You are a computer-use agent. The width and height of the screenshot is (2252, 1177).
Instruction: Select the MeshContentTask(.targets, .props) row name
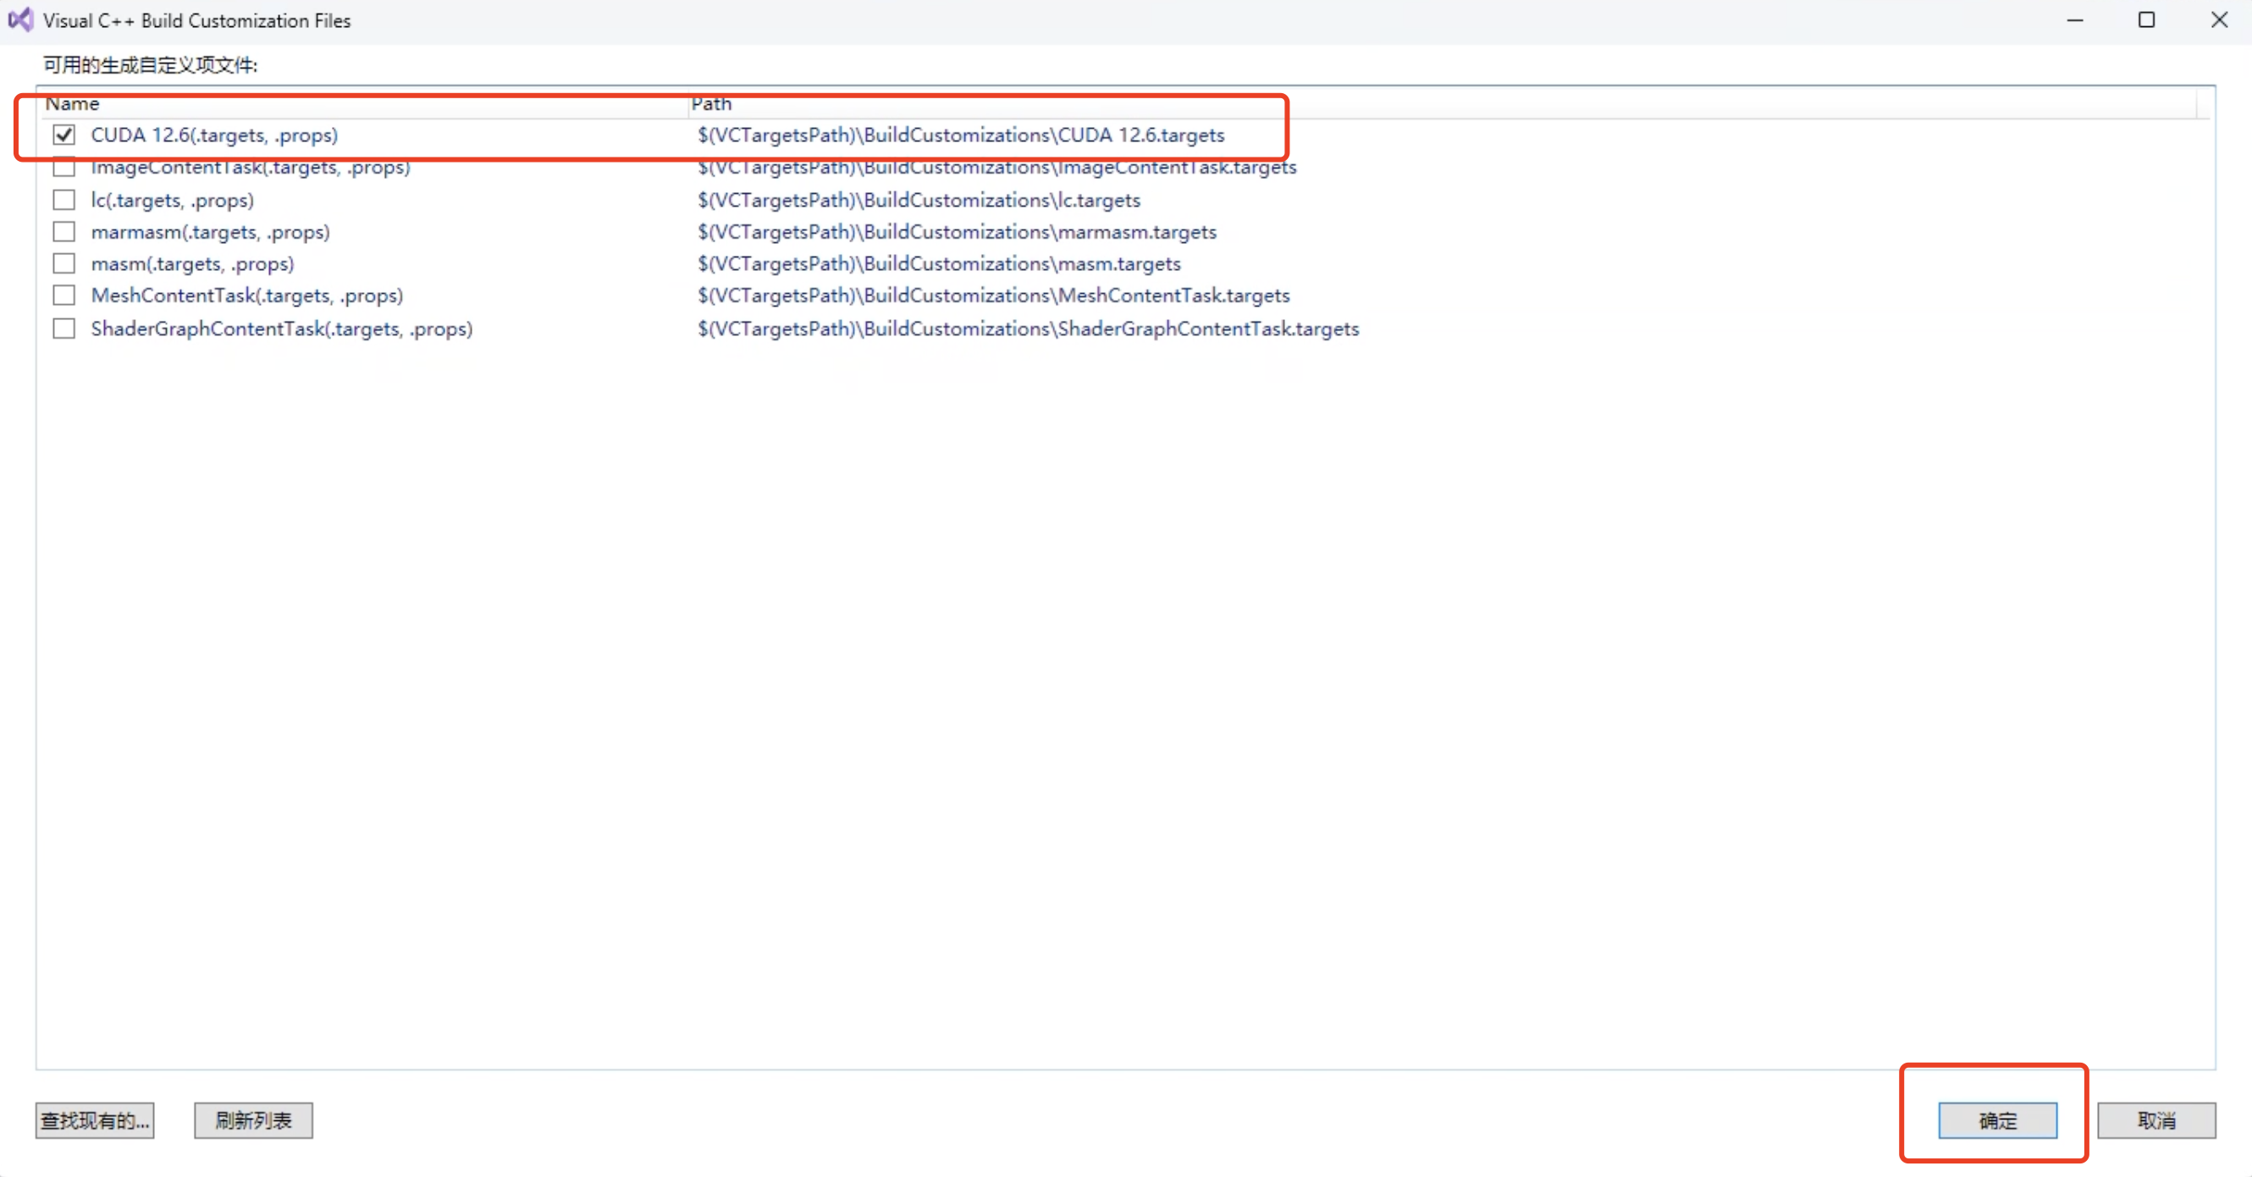[x=246, y=296]
